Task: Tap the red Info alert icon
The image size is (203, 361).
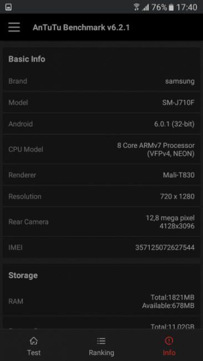Action: coord(169,340)
